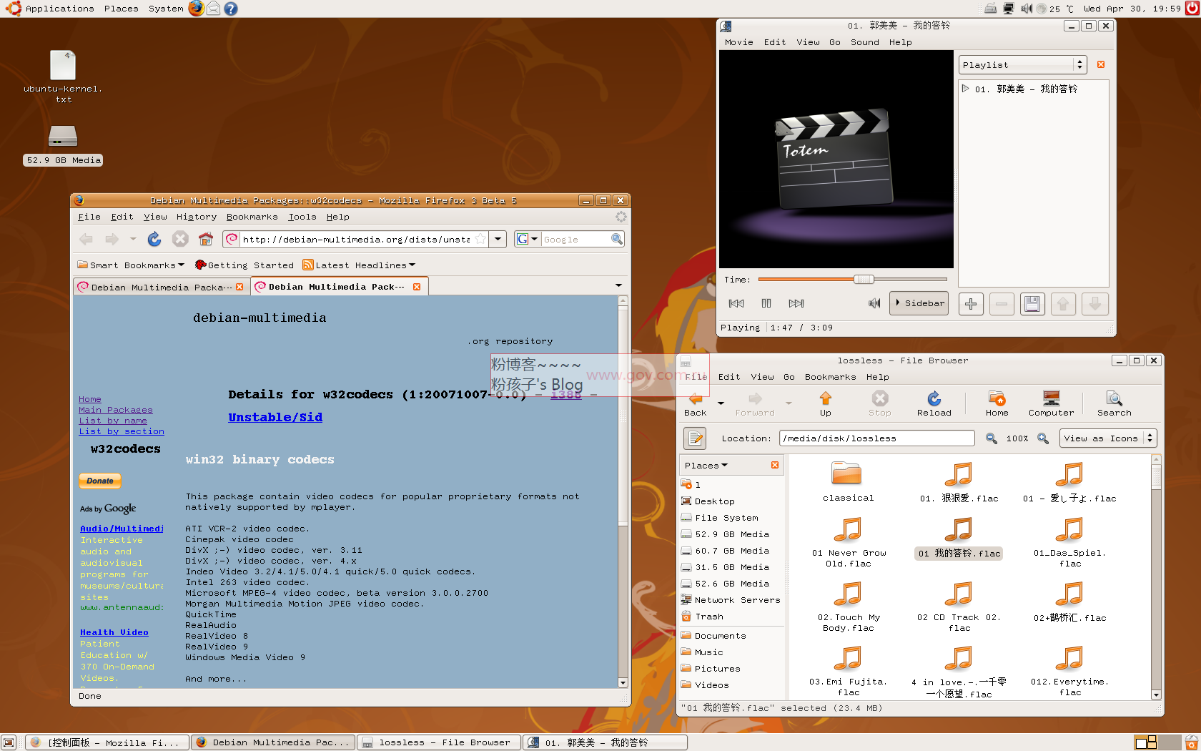Toggle the Totem Sidebar button
The image size is (1201, 751).
coord(919,303)
